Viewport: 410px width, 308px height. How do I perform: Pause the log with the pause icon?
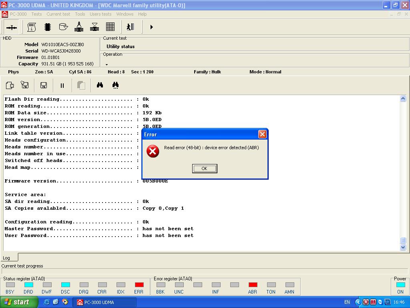(x=62, y=86)
